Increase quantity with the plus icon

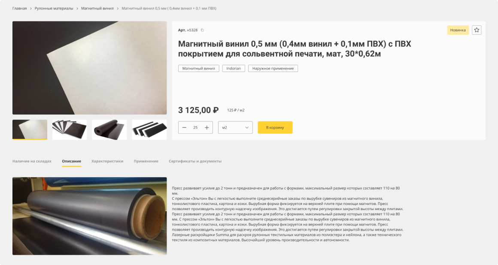coord(207,128)
